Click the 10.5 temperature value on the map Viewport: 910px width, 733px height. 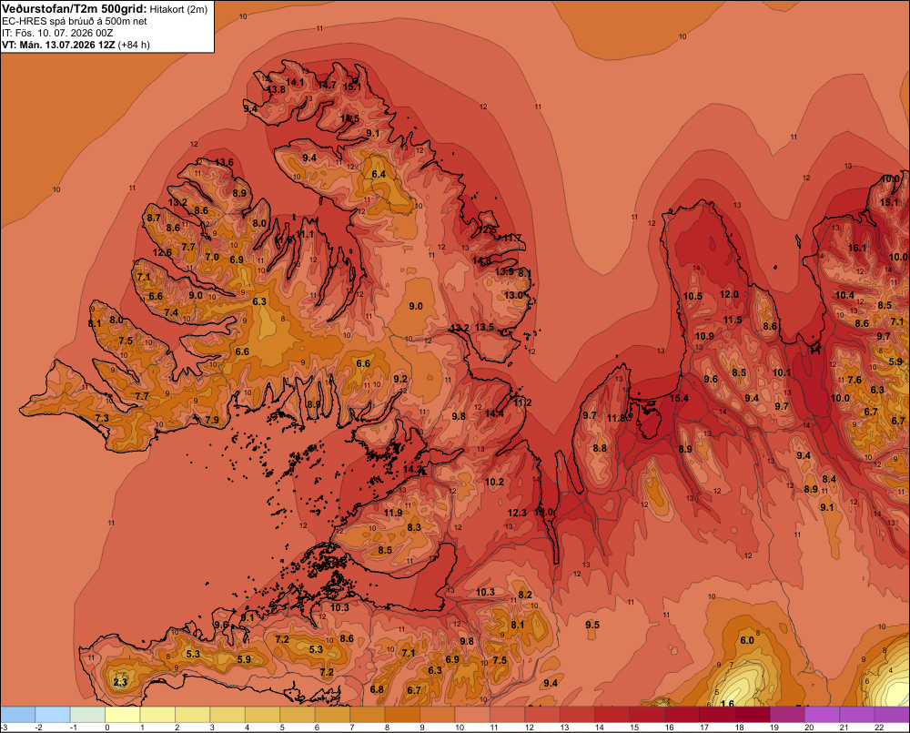693,296
